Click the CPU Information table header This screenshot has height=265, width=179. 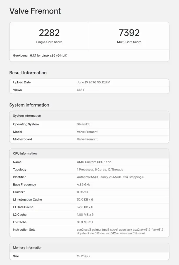[x=89, y=153]
